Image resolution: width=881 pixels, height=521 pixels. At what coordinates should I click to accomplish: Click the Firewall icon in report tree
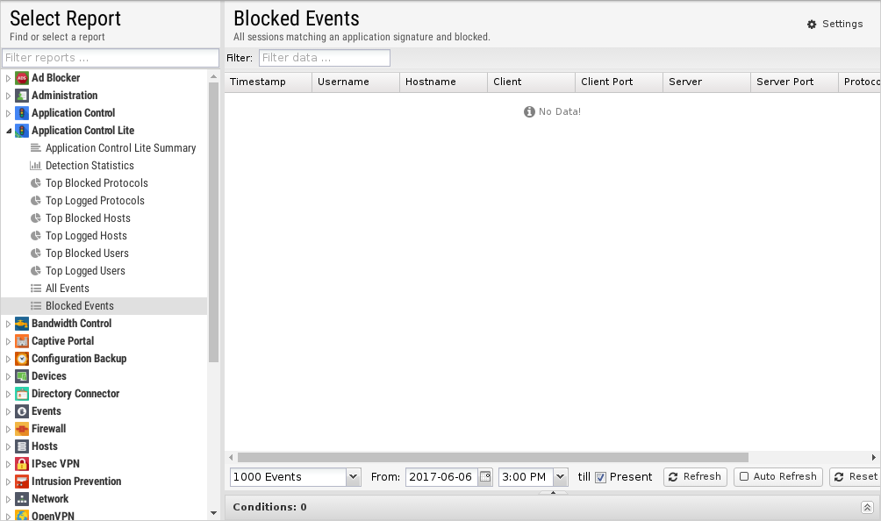pyautogui.click(x=22, y=429)
